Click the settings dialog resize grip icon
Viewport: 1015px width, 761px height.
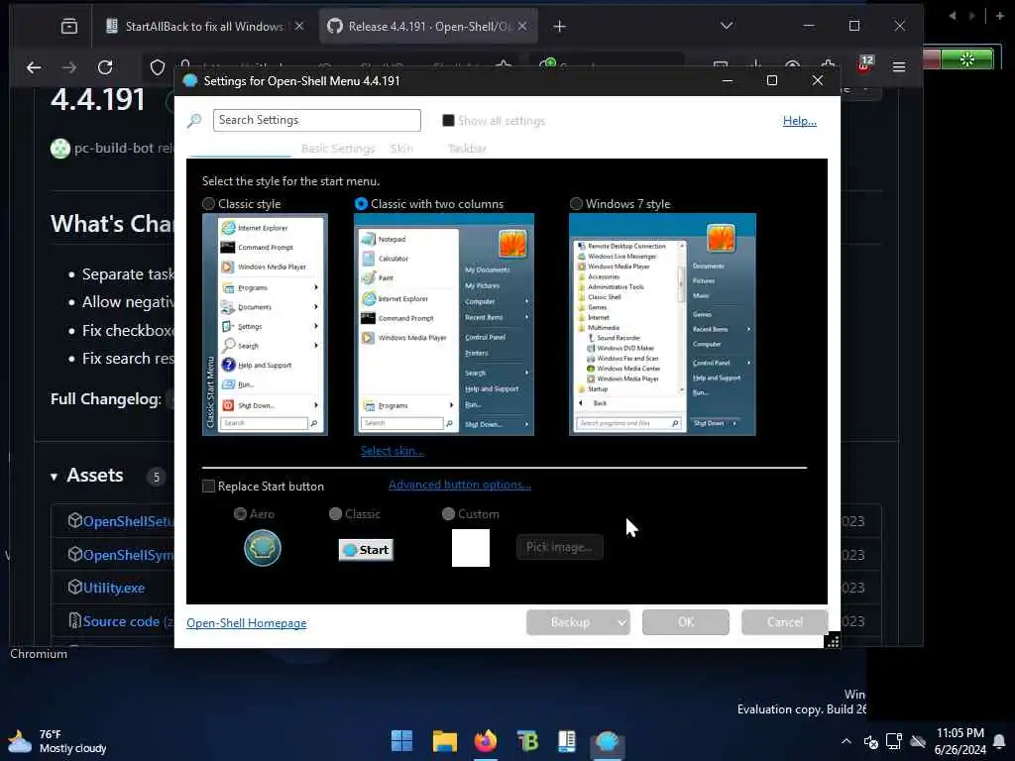[833, 641]
